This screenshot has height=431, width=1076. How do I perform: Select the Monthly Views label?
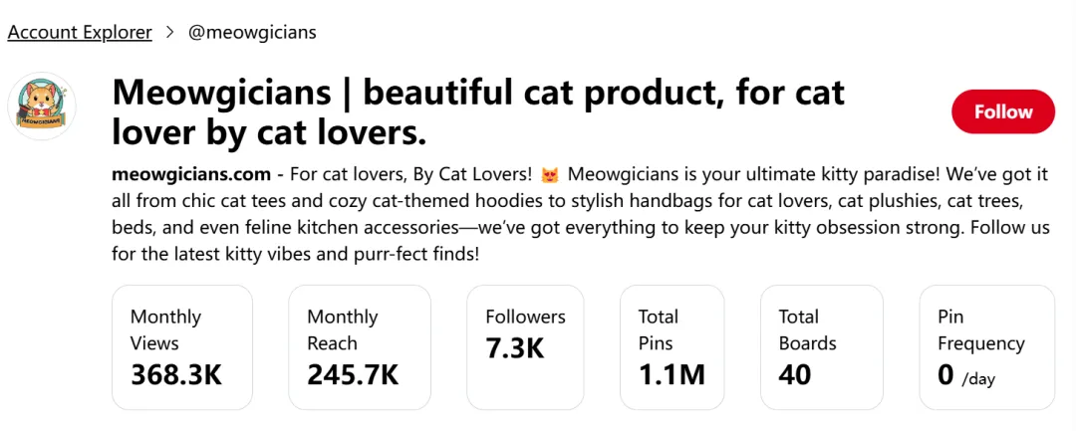pyautogui.click(x=165, y=329)
